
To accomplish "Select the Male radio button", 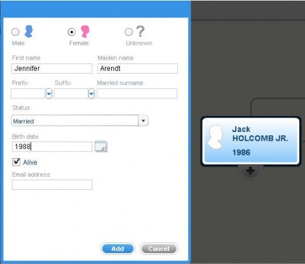I will 15,32.
